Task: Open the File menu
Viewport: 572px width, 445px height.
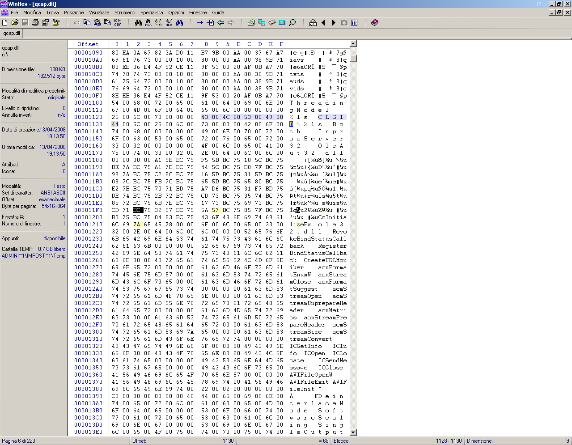Action: click(14, 13)
